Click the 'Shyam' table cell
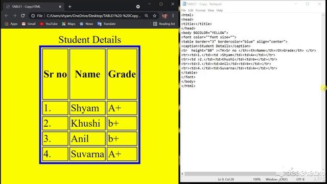Image resolution: width=327 pixels, height=184 pixels. click(x=87, y=108)
